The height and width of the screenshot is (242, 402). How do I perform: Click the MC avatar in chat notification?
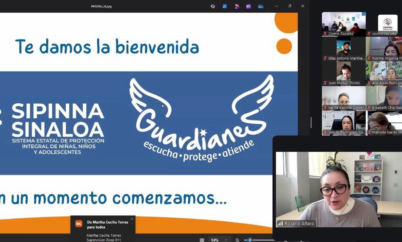tap(79, 224)
